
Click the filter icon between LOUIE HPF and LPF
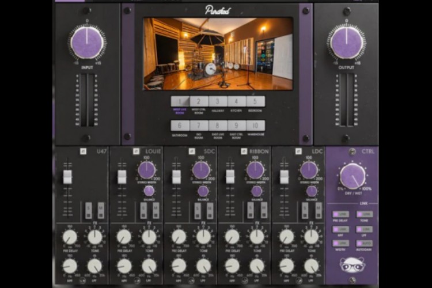click(137, 281)
